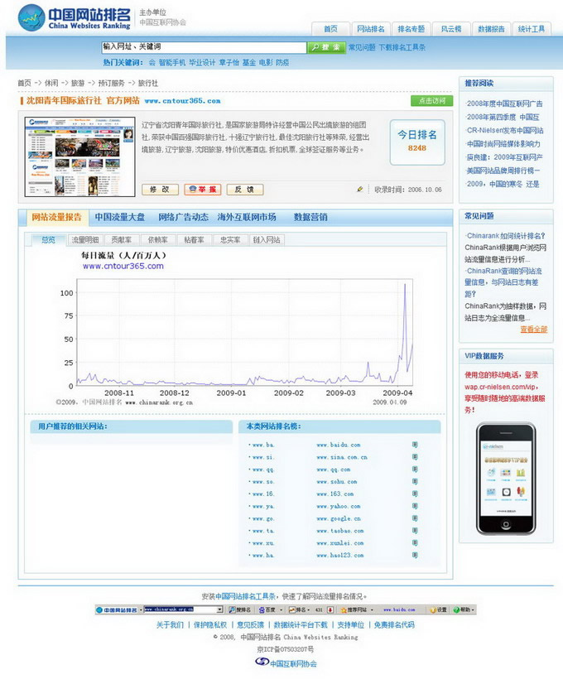Click the green 搜索 search button

(326, 47)
